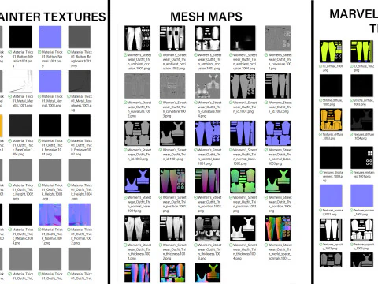Viewport: 378px width, 284px height.
Task: Select the position.1004.png green tops thumbnail
Action: coord(278,181)
